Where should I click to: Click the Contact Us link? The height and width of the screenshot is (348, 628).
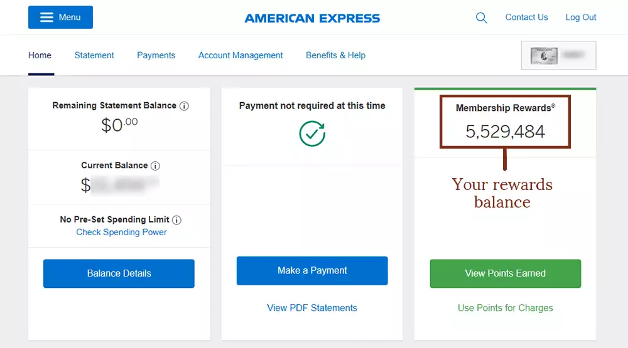(x=526, y=18)
